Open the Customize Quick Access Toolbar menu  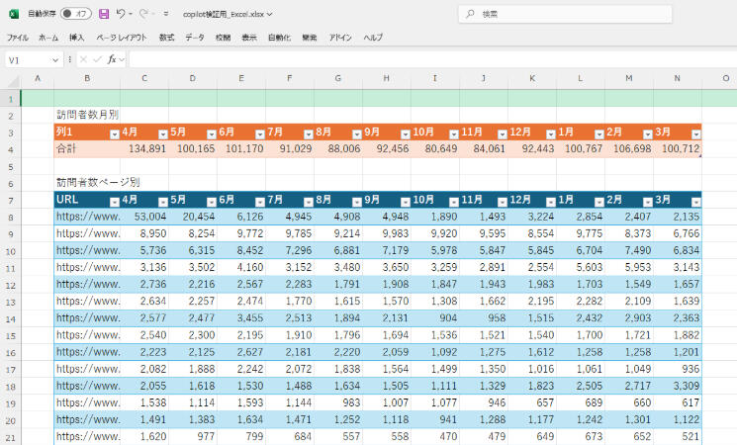(166, 14)
